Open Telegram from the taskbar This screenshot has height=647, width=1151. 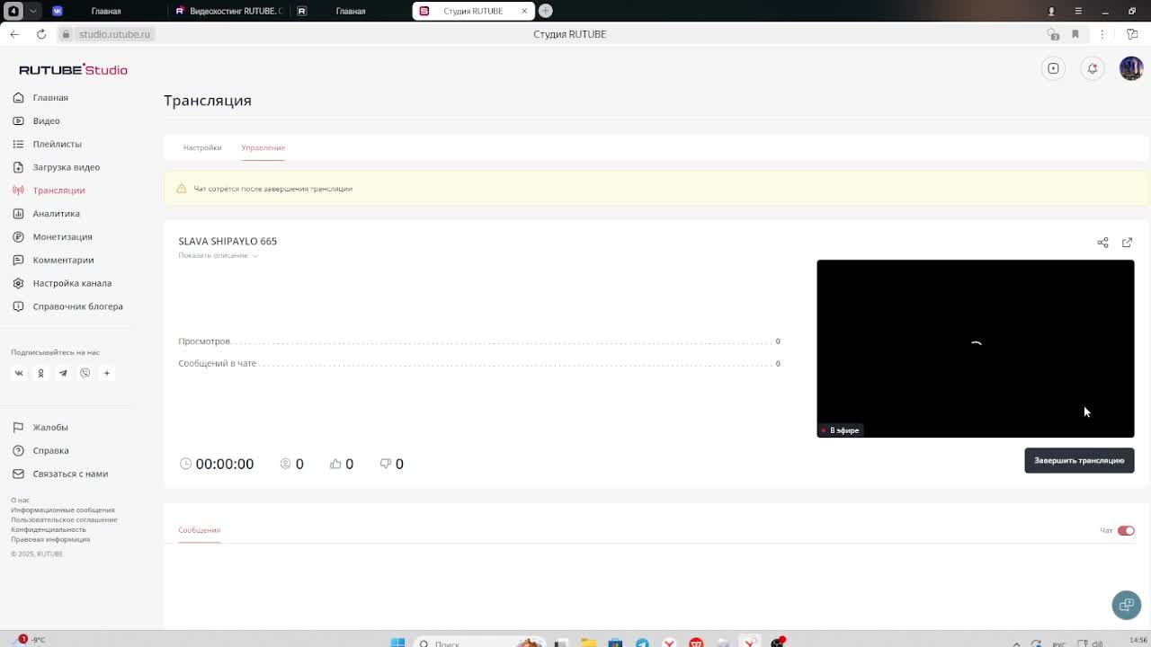[x=642, y=643]
